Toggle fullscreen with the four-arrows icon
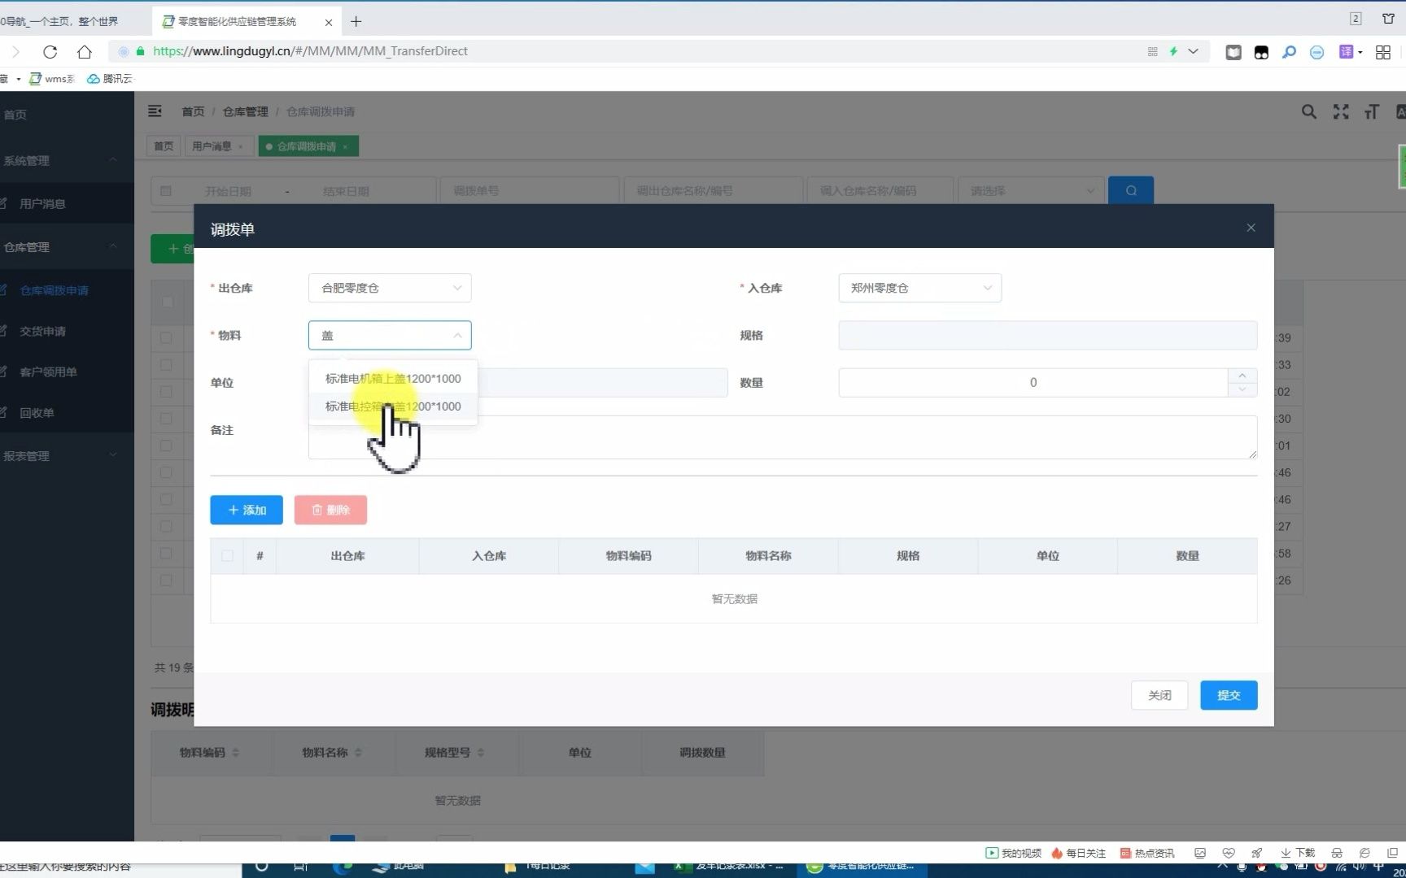Image resolution: width=1406 pixels, height=878 pixels. click(x=1341, y=111)
